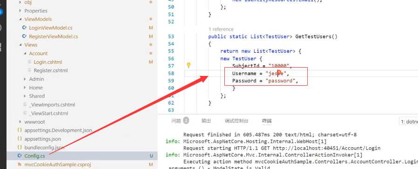Click the file icon beside Login.cshtml
The image size is (418, 169).
click(x=29, y=62)
